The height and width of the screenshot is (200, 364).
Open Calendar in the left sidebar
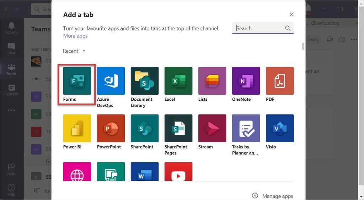click(x=11, y=90)
